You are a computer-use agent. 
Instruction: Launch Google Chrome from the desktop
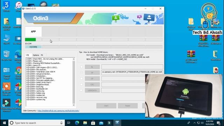tap(18, 73)
